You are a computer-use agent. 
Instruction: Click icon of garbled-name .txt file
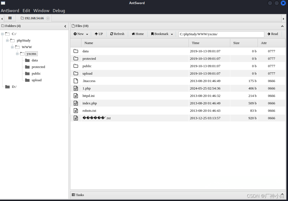tap(76, 118)
